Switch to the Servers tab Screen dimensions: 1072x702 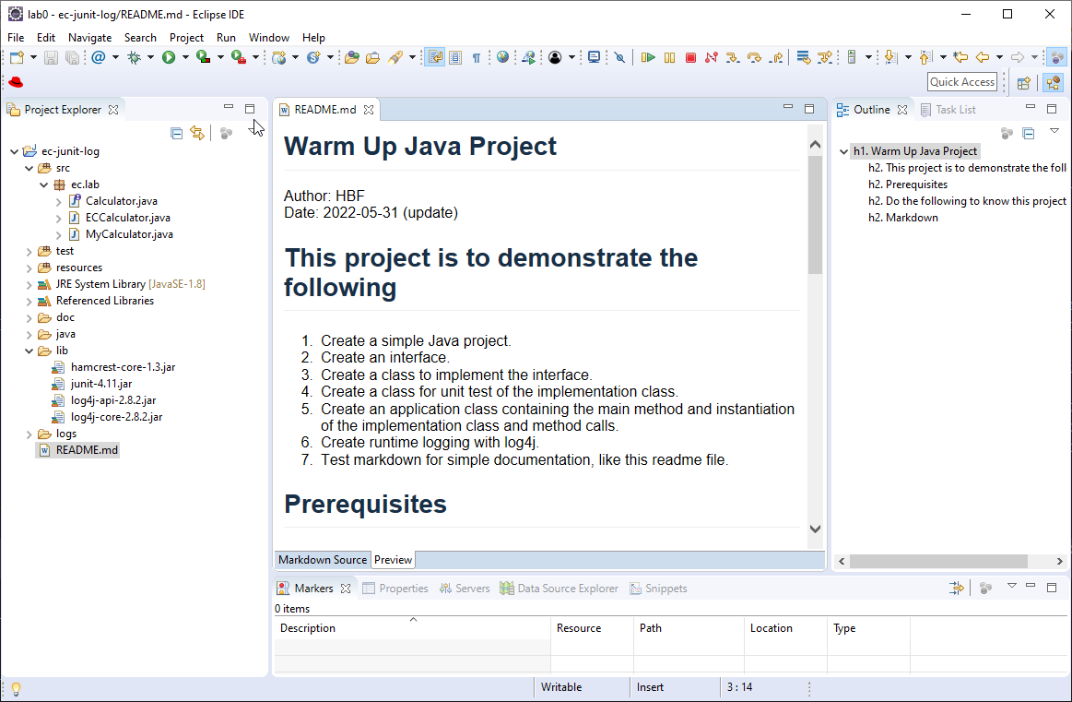coord(465,589)
